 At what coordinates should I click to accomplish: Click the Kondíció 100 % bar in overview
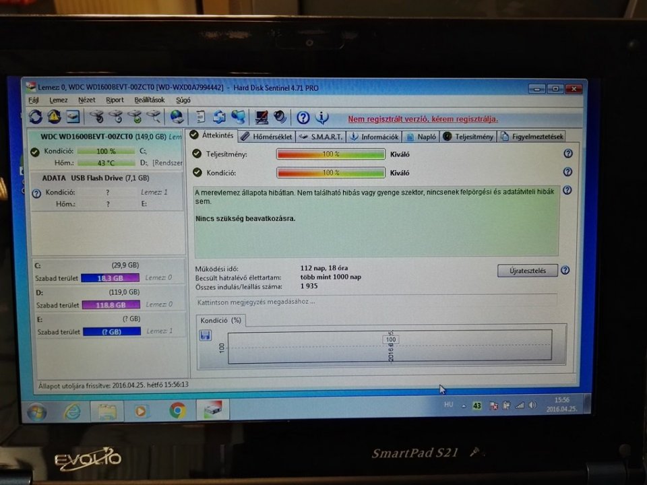(x=330, y=172)
